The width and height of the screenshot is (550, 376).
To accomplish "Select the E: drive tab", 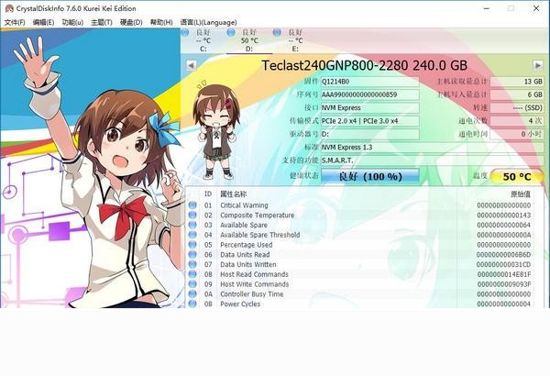I will tap(295, 40).
